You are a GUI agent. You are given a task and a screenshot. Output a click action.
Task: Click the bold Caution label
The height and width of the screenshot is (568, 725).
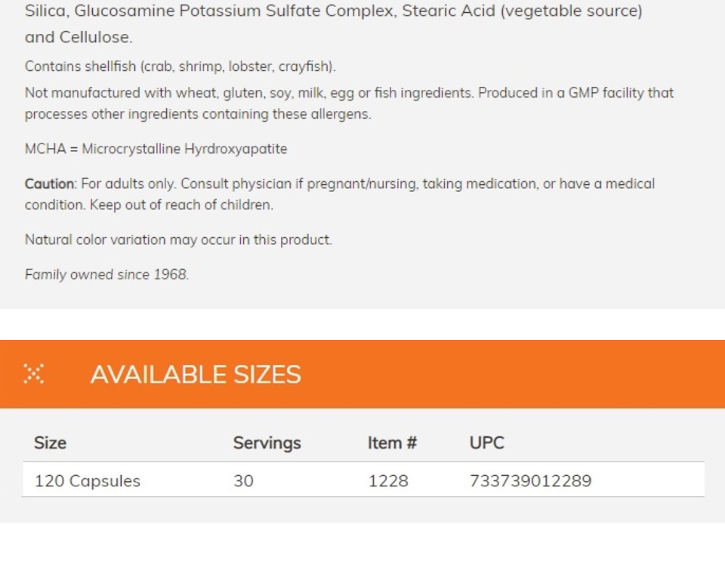[x=49, y=184]
